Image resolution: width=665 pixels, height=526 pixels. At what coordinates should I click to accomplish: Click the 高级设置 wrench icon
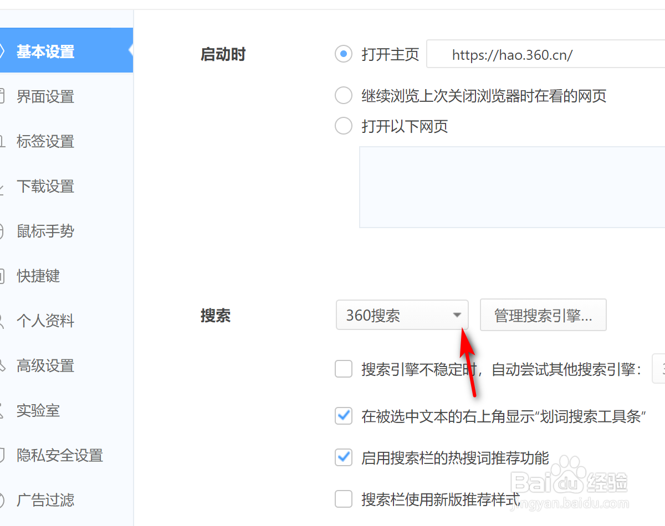pos(2,366)
